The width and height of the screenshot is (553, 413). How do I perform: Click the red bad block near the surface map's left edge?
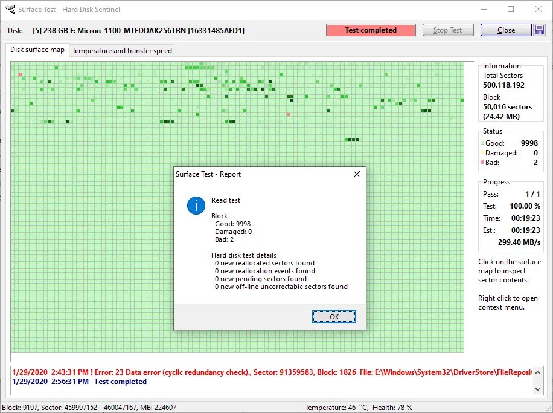click(x=20, y=74)
